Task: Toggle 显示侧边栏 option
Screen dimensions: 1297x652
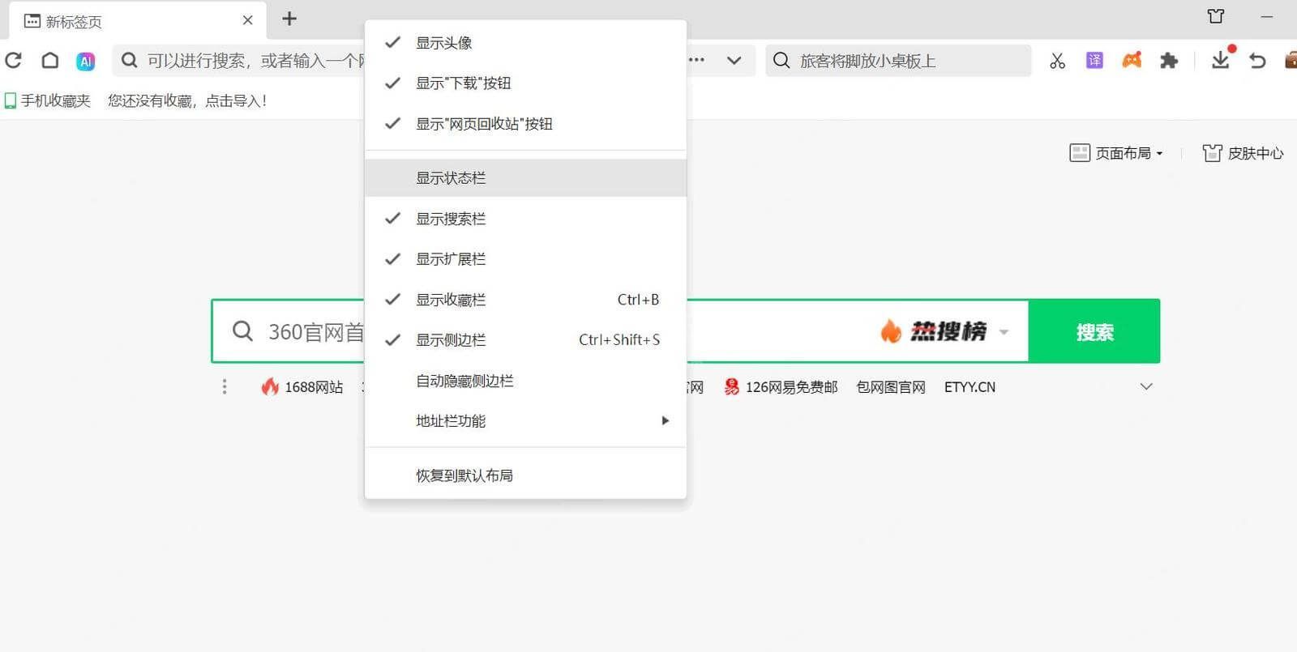Action: coord(525,340)
